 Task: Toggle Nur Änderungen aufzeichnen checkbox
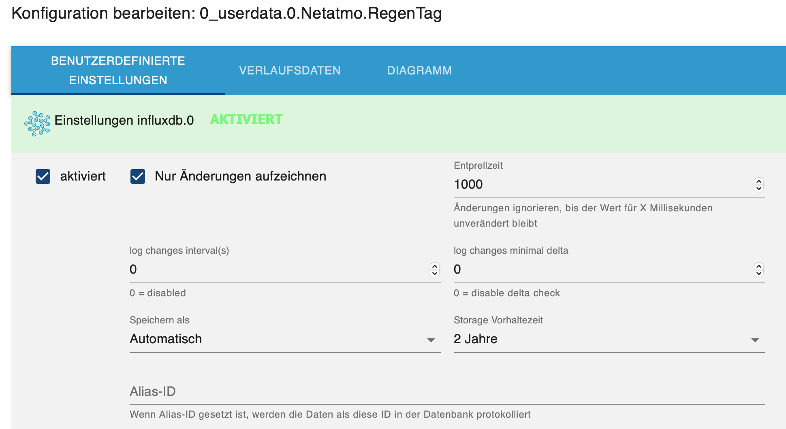(138, 176)
